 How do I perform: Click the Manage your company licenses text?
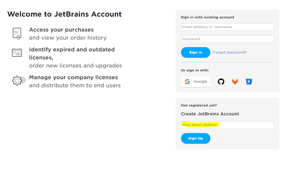[x=74, y=77]
